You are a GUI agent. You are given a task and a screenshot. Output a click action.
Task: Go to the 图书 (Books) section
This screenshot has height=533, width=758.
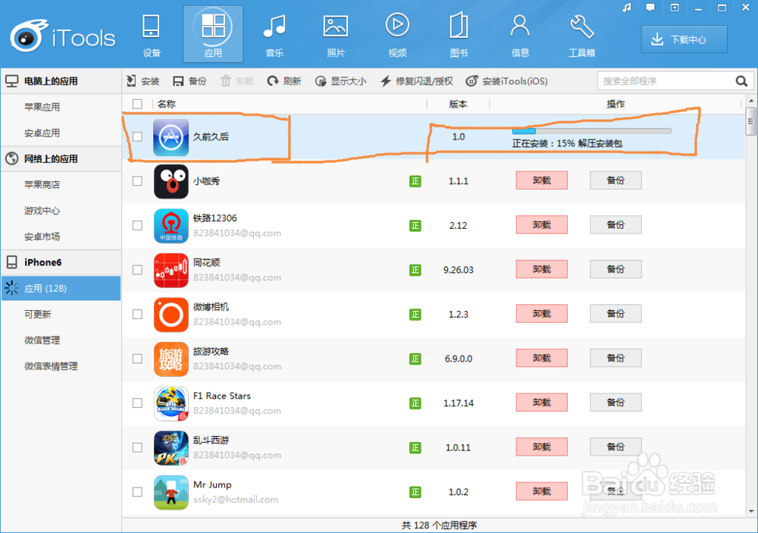click(x=459, y=35)
